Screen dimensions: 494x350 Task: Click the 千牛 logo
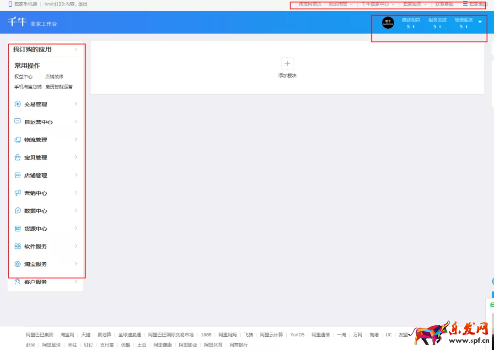coord(17,22)
